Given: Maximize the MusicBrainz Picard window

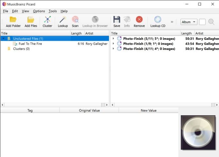Looking at the screenshot, I should tap(199, 4).
